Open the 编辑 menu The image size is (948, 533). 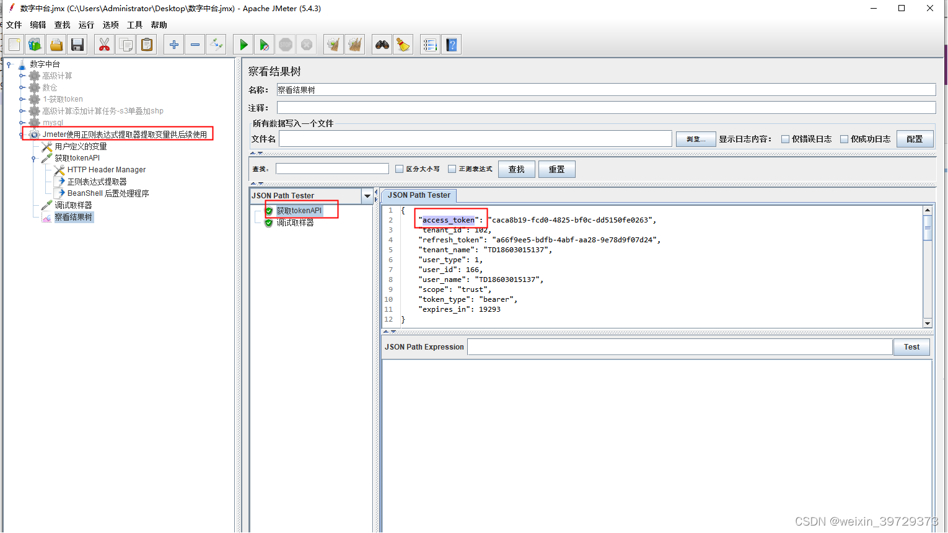(x=38, y=25)
